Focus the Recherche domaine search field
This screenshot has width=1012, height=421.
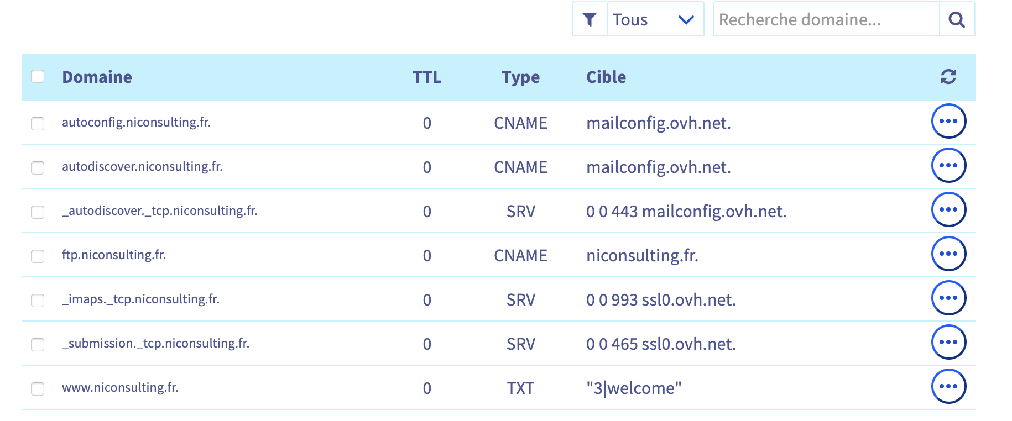click(826, 20)
